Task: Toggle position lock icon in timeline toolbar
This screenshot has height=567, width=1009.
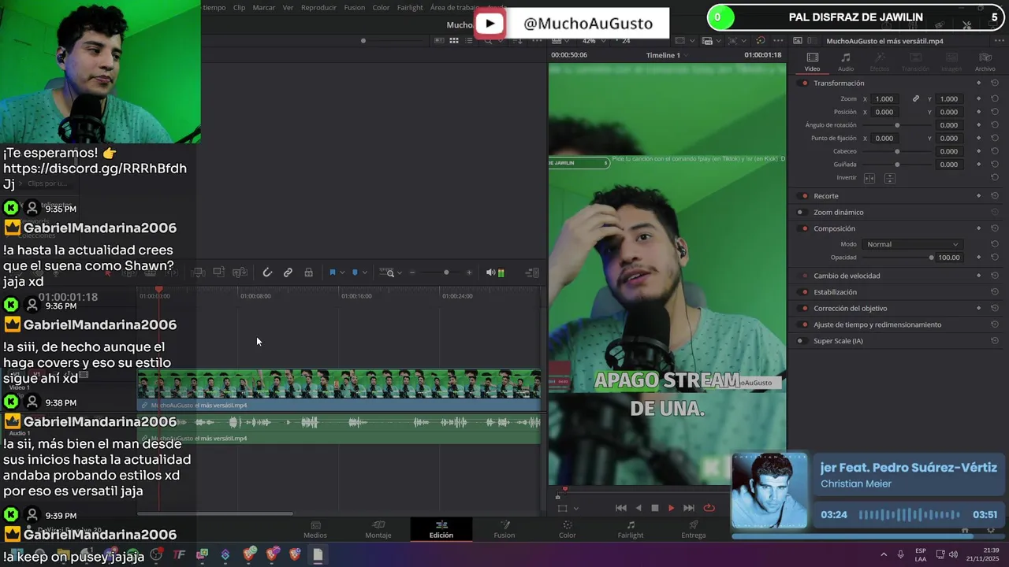Action: pyautogui.click(x=308, y=272)
